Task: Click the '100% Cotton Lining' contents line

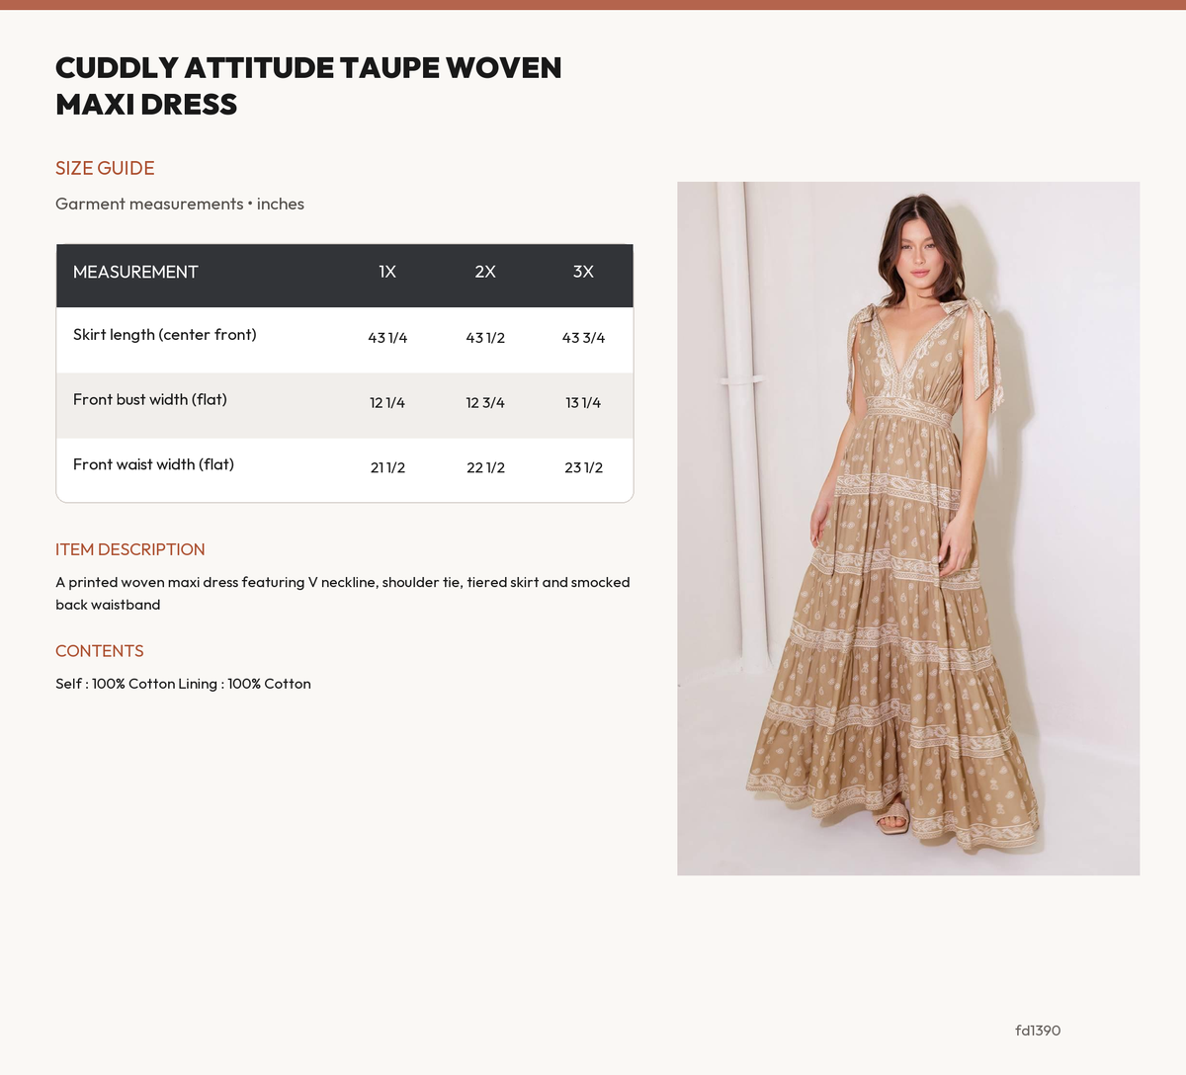Action: click(183, 684)
